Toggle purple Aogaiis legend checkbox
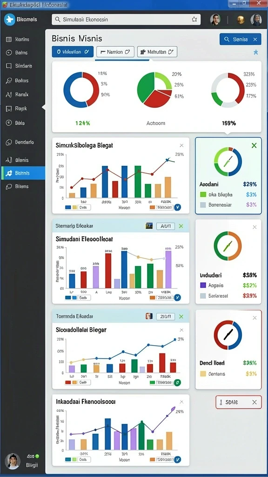Screen dimensions: 268x477 203,286
